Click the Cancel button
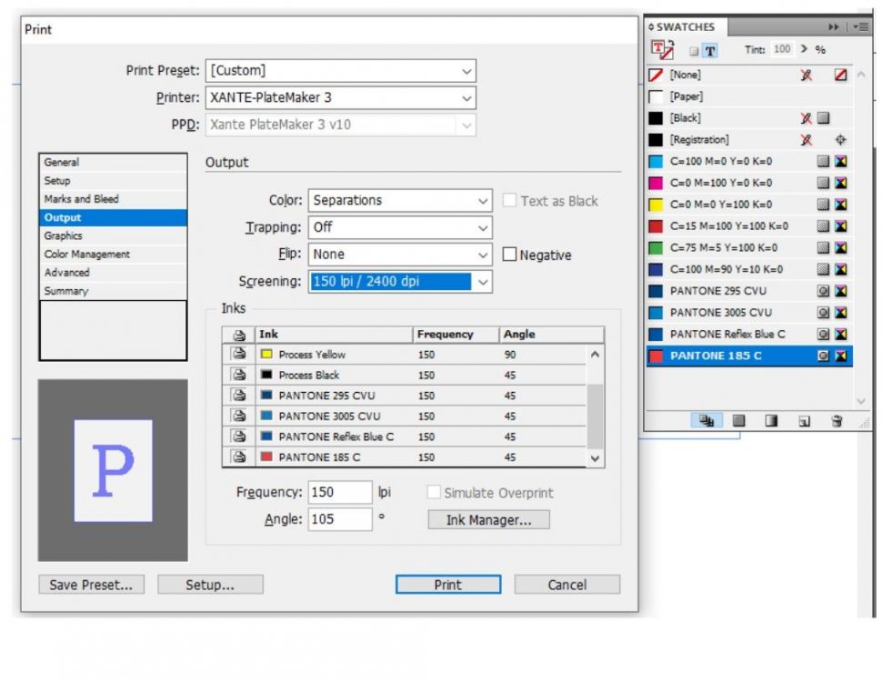The height and width of the screenshot is (682, 883). point(567,585)
